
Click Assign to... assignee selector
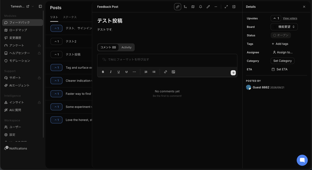(283, 52)
